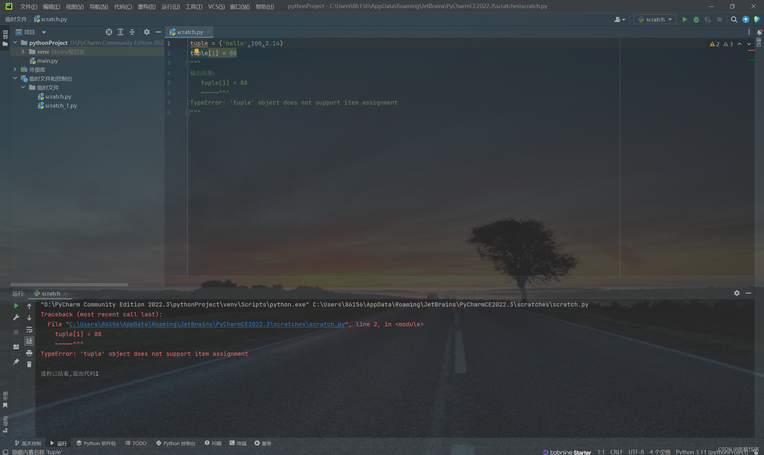Open the 编辑(E) menu
Screen dimensions: 764x455
[x=51, y=7]
